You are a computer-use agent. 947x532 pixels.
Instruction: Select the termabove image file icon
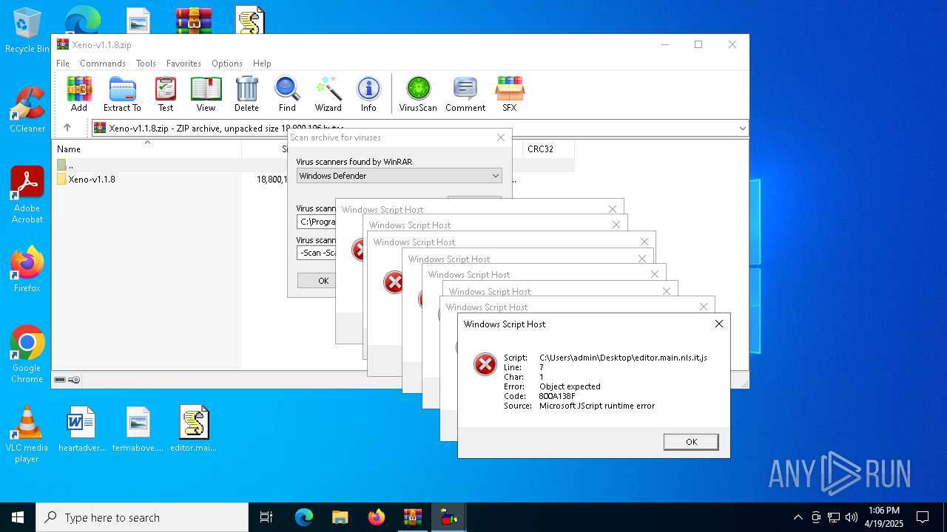coord(138,429)
